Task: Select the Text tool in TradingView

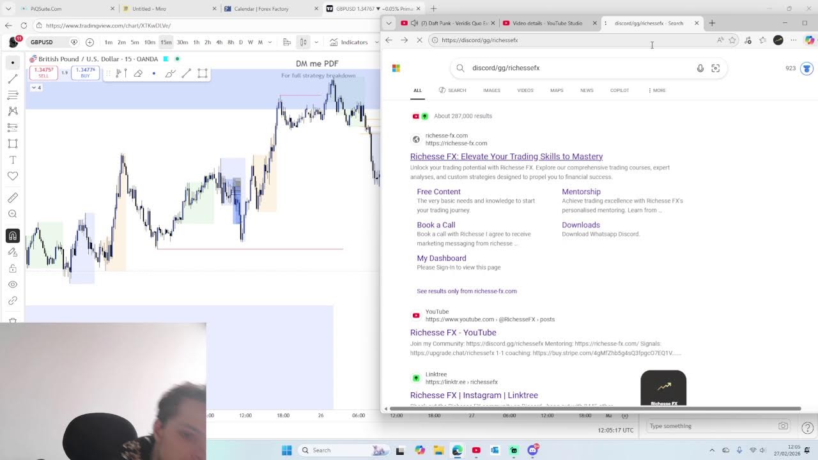Action: (12, 160)
